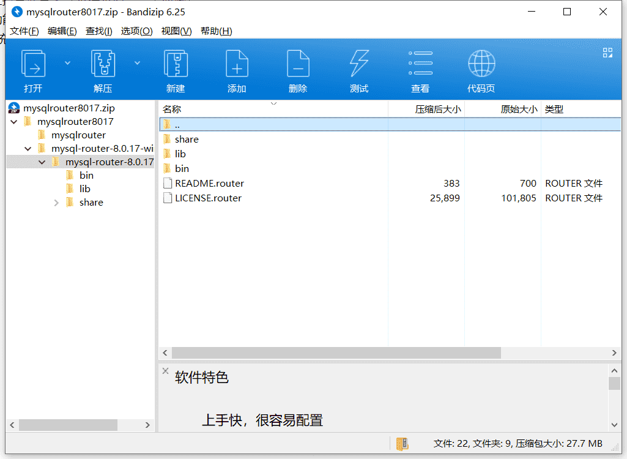The height and width of the screenshot is (459, 627).
Task: Open the Find (查找) menu
Action: pos(98,31)
